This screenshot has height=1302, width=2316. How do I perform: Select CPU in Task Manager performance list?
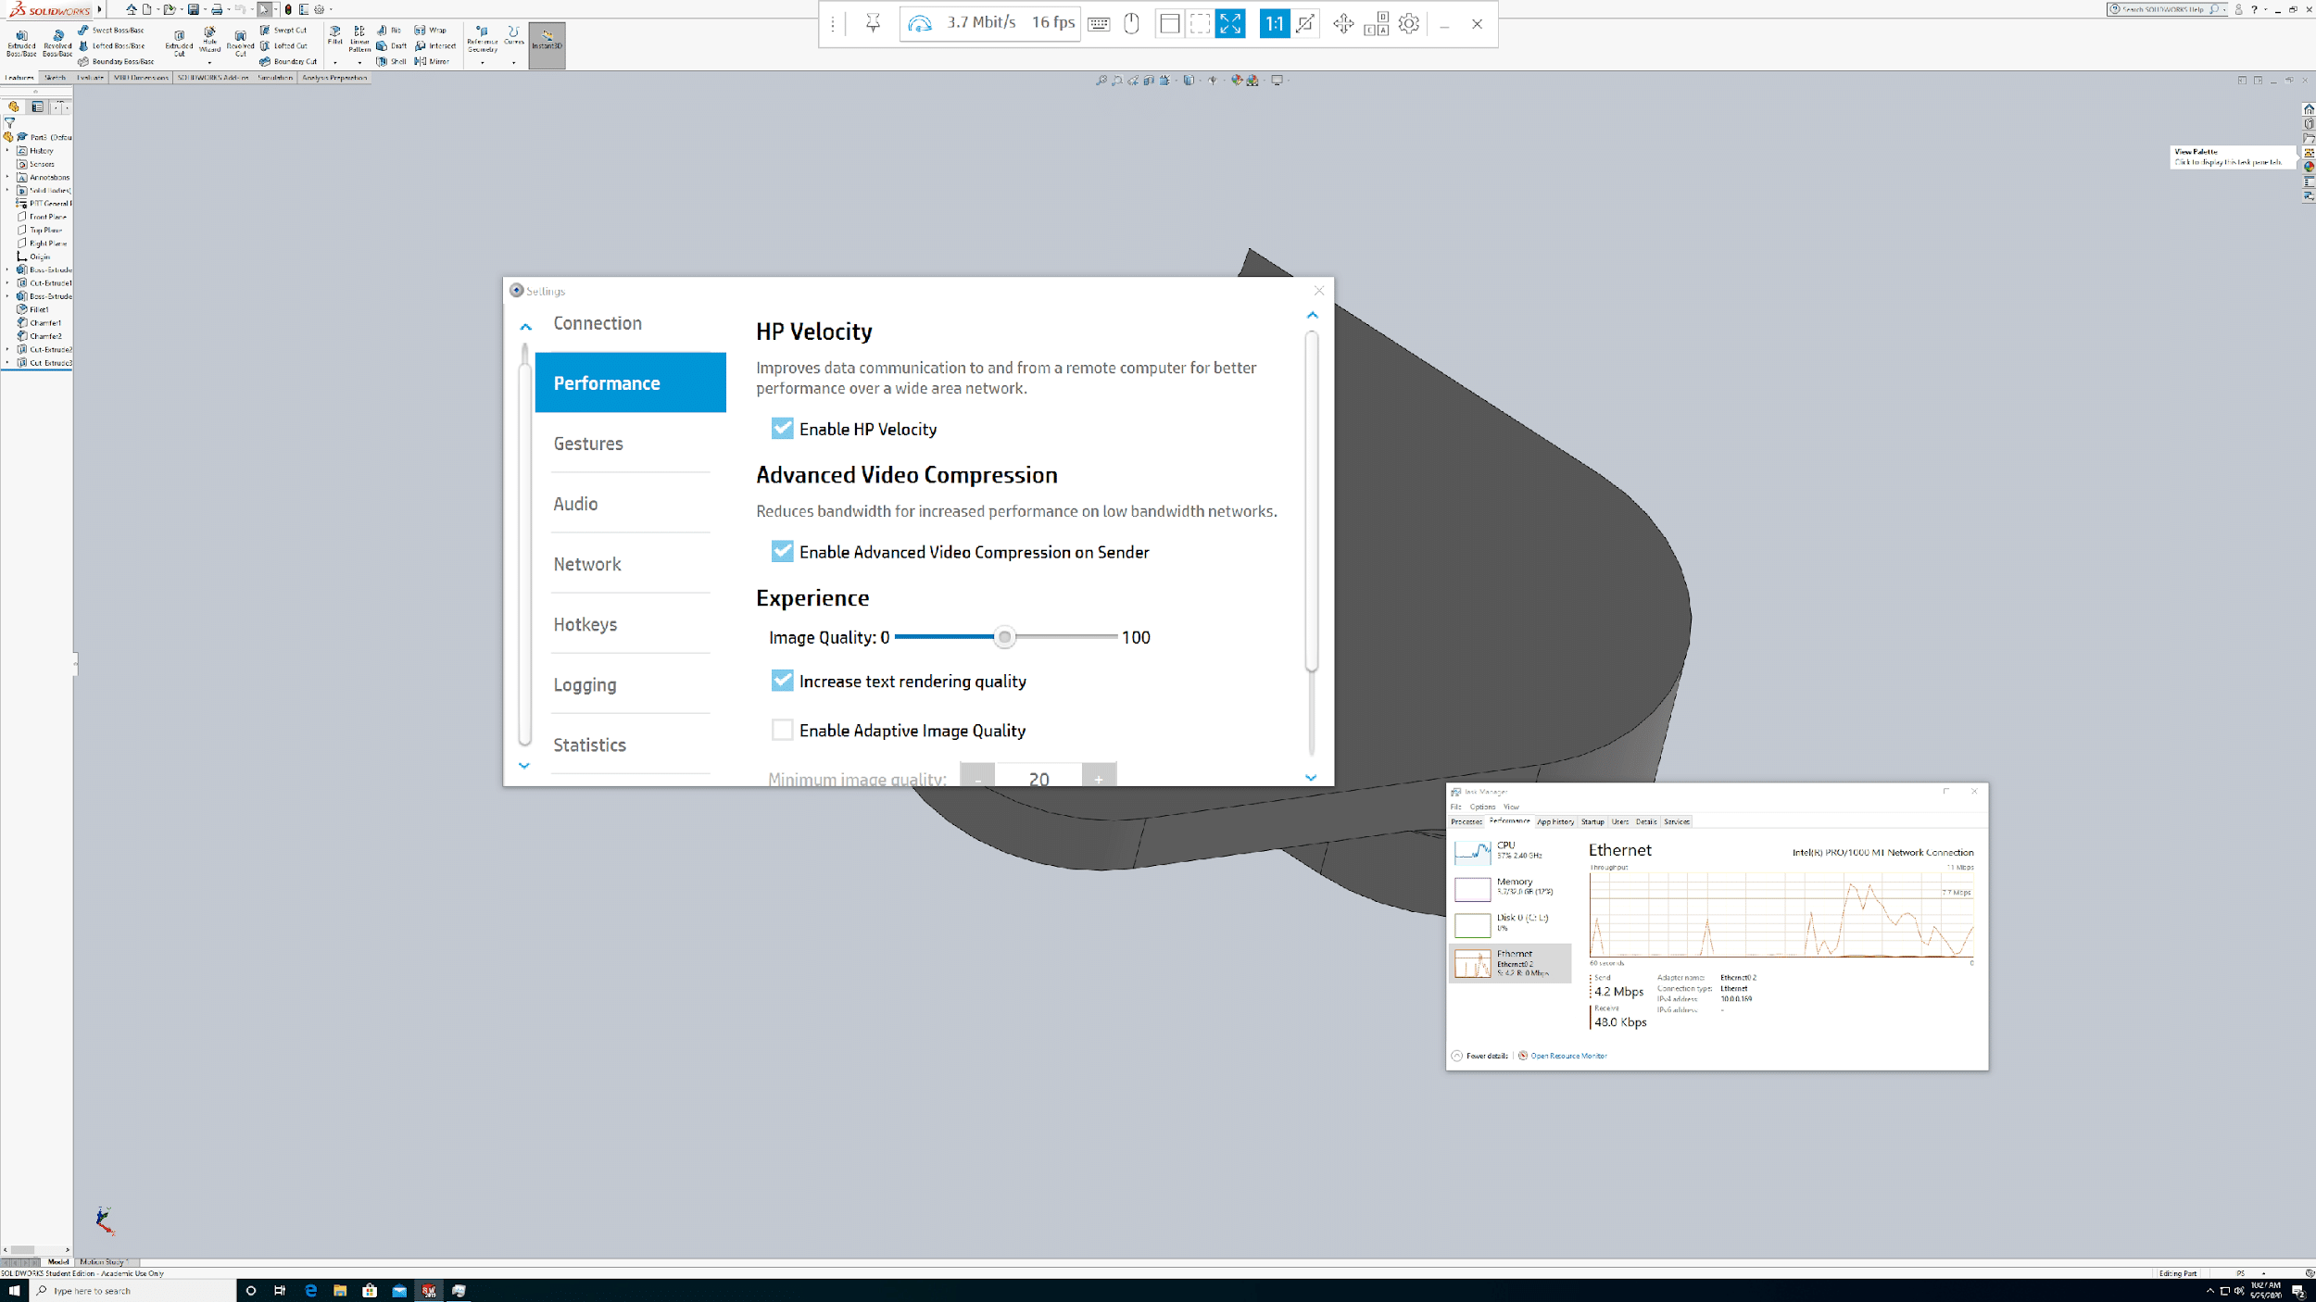(x=1509, y=850)
